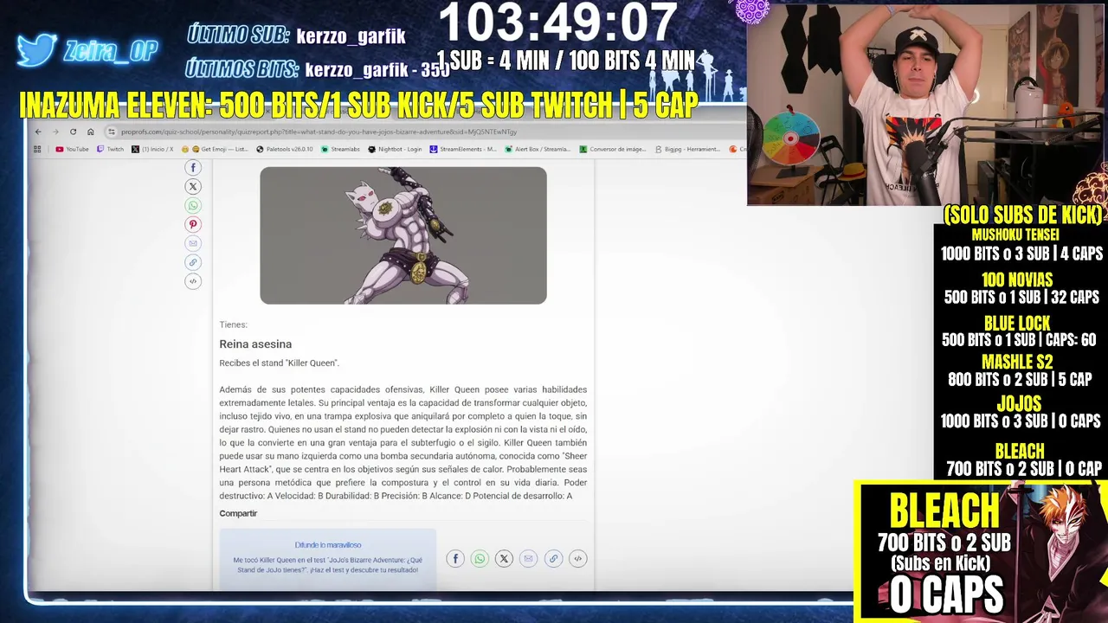Reload the quiz results page

73,132
